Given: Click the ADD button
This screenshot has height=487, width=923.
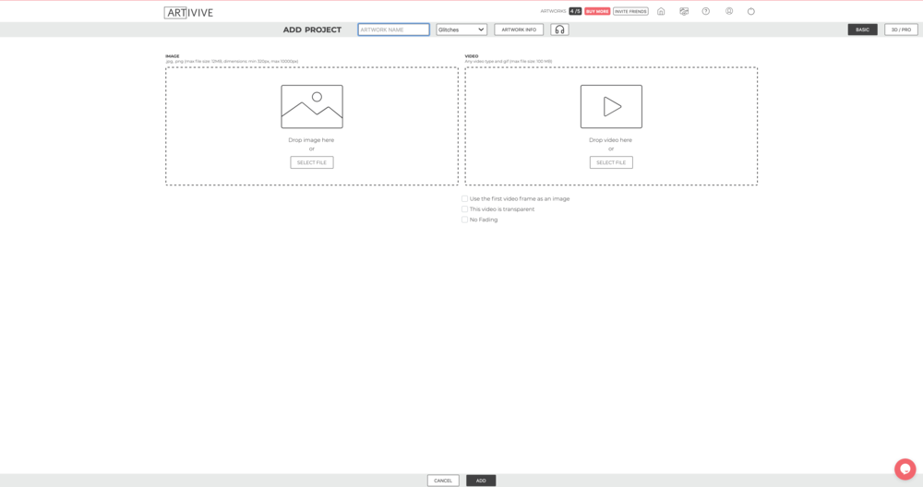Looking at the screenshot, I should (x=481, y=481).
